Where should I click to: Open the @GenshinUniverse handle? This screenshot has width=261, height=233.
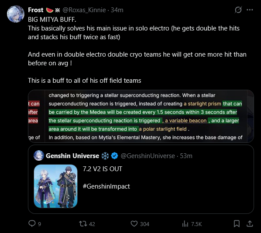pos(148,156)
